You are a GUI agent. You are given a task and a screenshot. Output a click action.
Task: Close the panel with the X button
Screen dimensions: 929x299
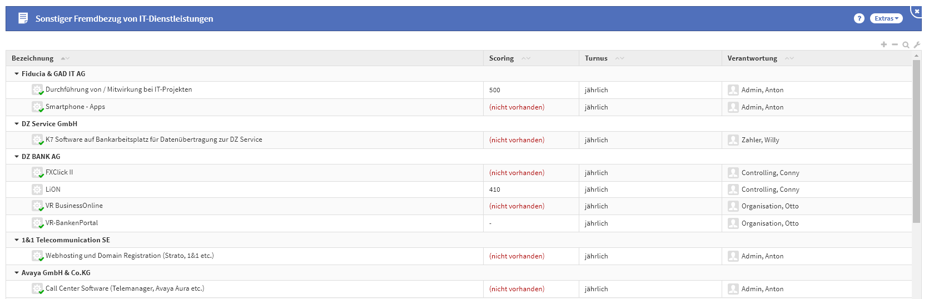917,11
